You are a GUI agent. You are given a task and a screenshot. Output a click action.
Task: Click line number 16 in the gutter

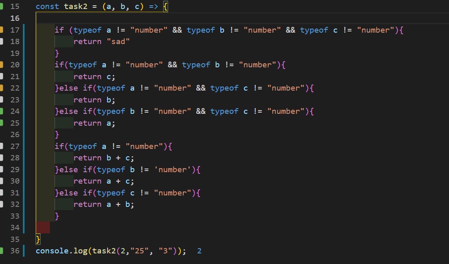click(15, 18)
